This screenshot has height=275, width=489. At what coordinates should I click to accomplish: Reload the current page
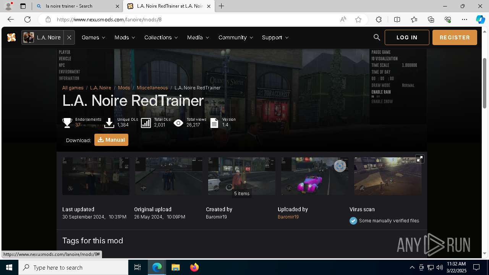point(28,19)
